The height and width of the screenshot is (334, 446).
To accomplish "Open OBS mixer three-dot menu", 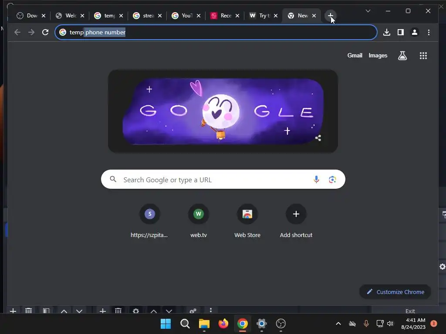I will pyautogui.click(x=210, y=311).
